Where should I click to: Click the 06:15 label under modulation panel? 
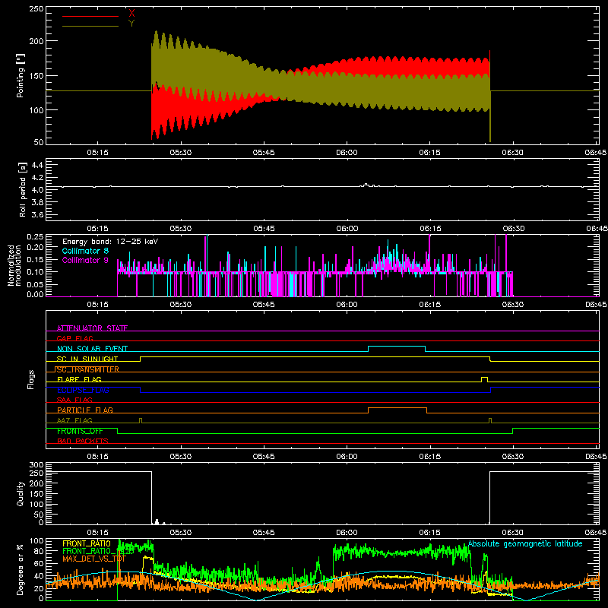(x=429, y=305)
